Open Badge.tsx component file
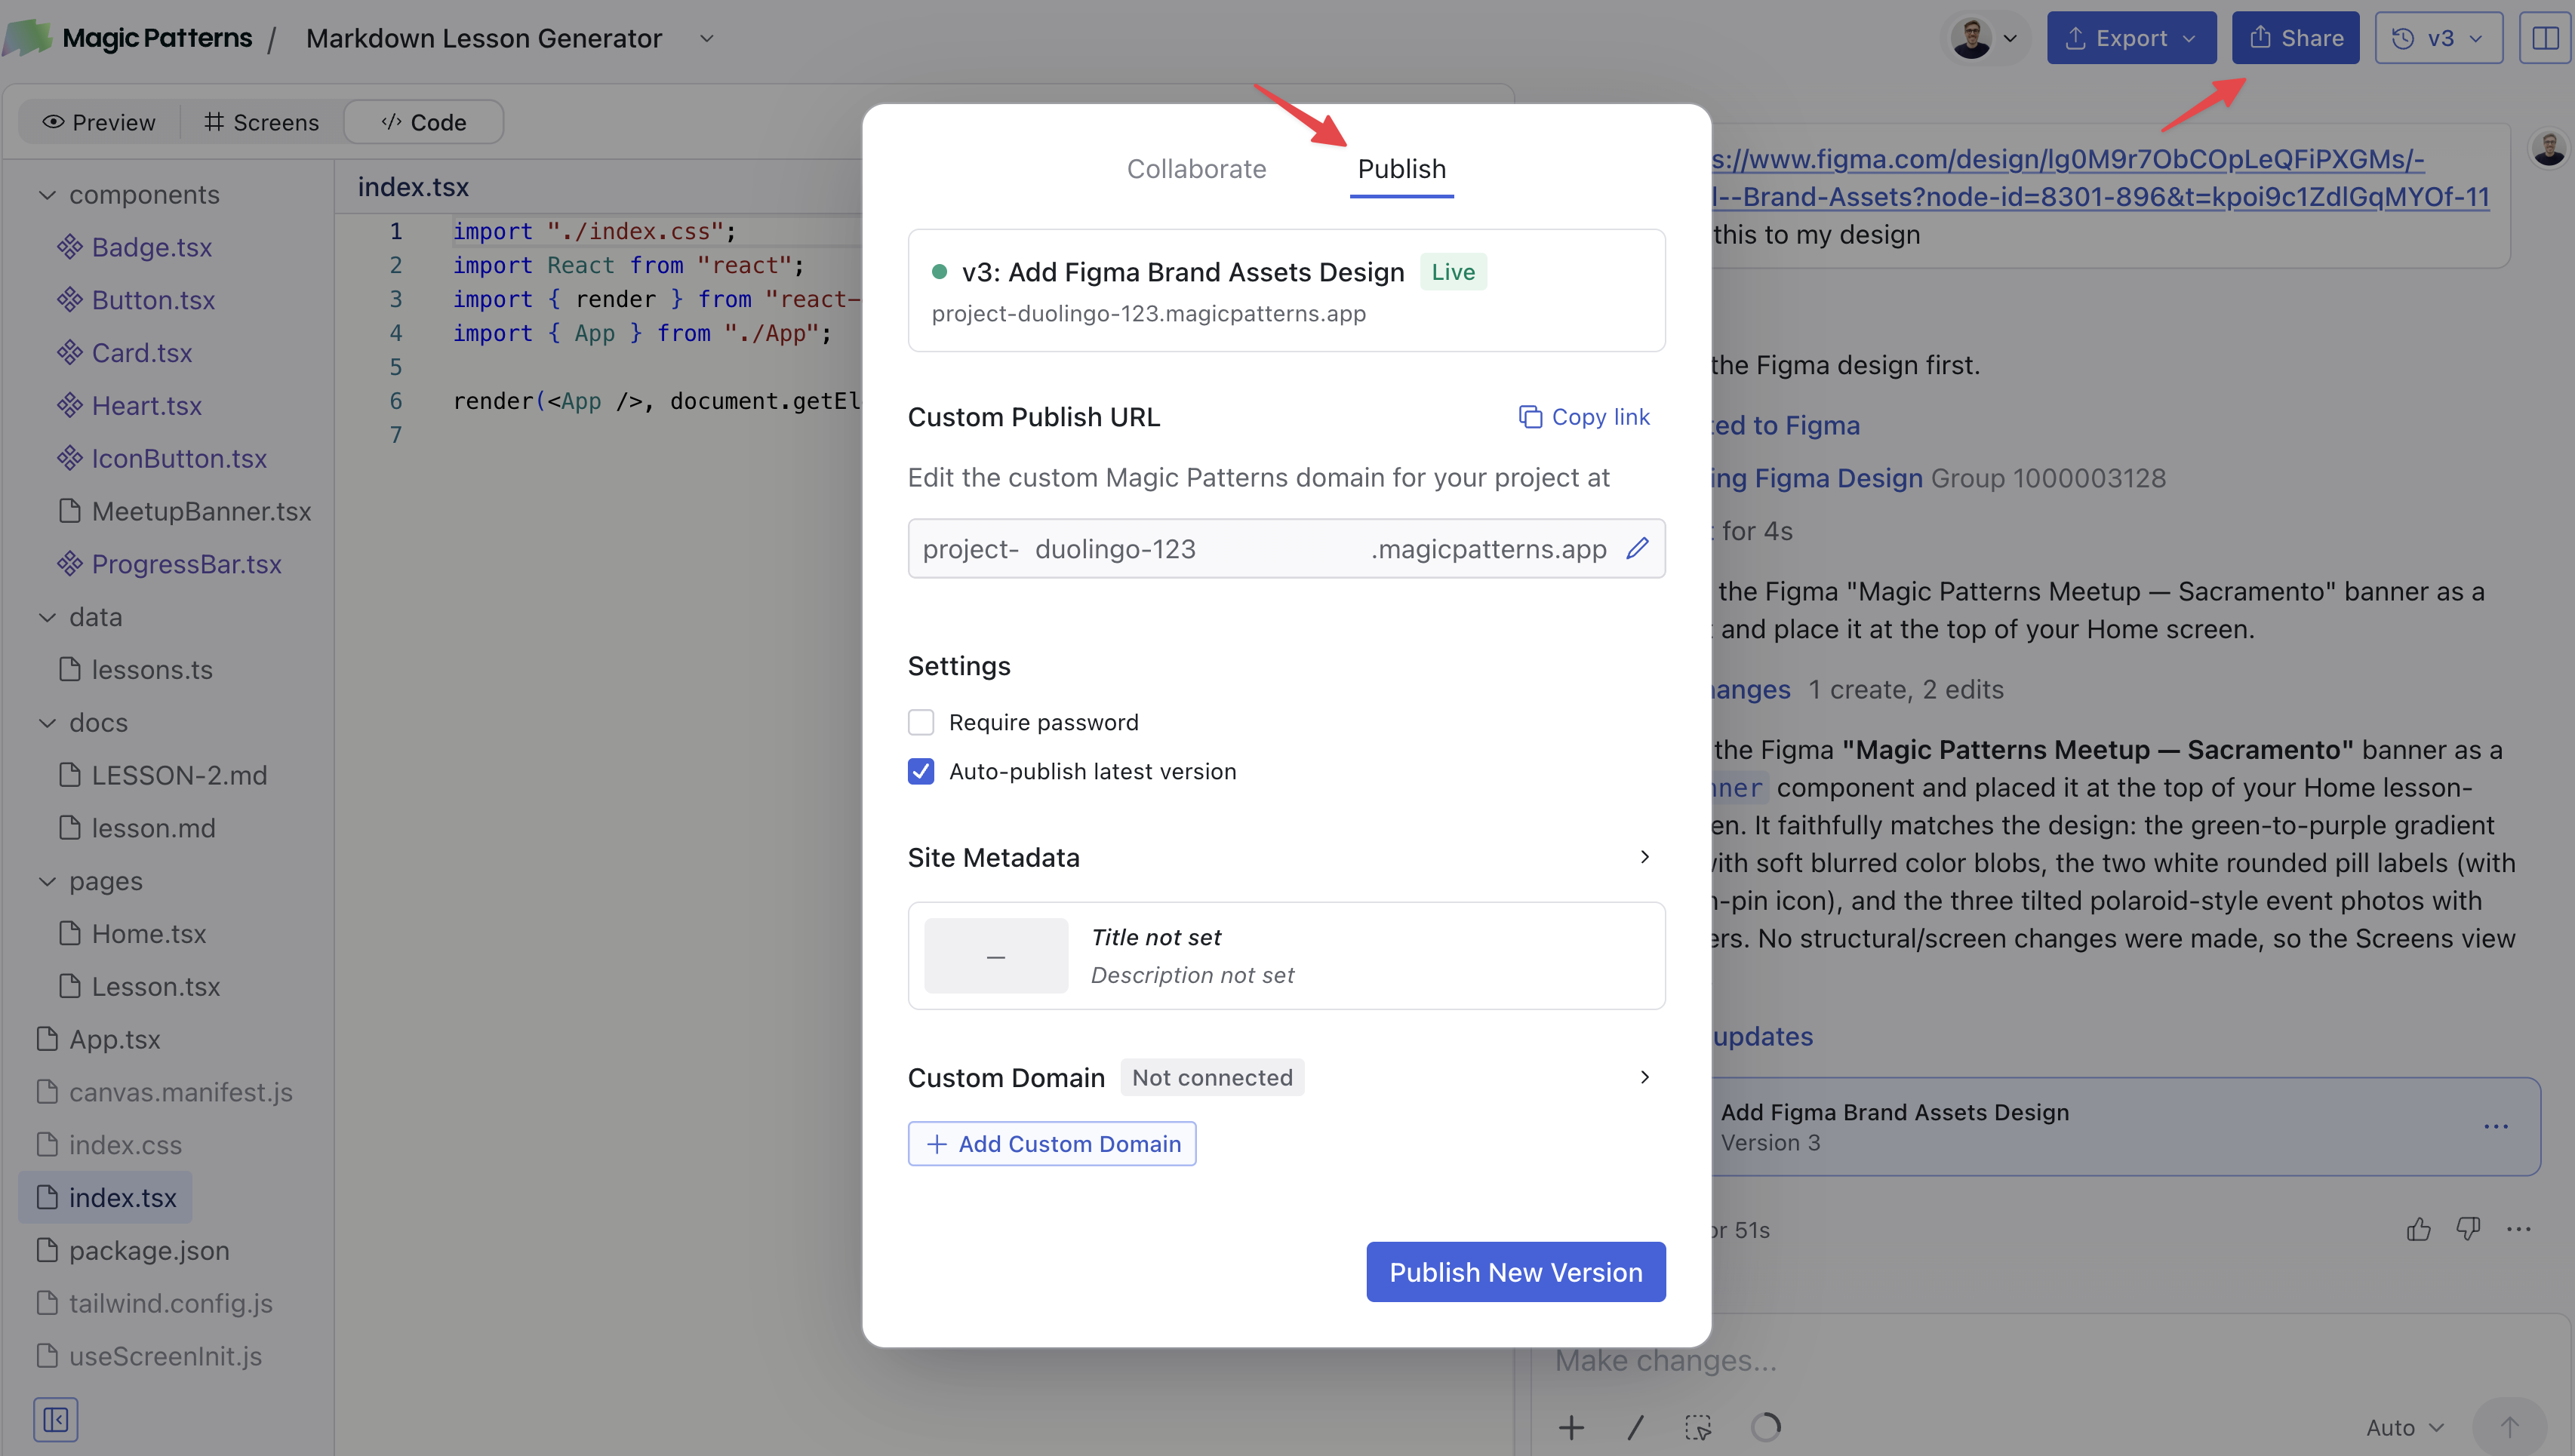 [151, 247]
